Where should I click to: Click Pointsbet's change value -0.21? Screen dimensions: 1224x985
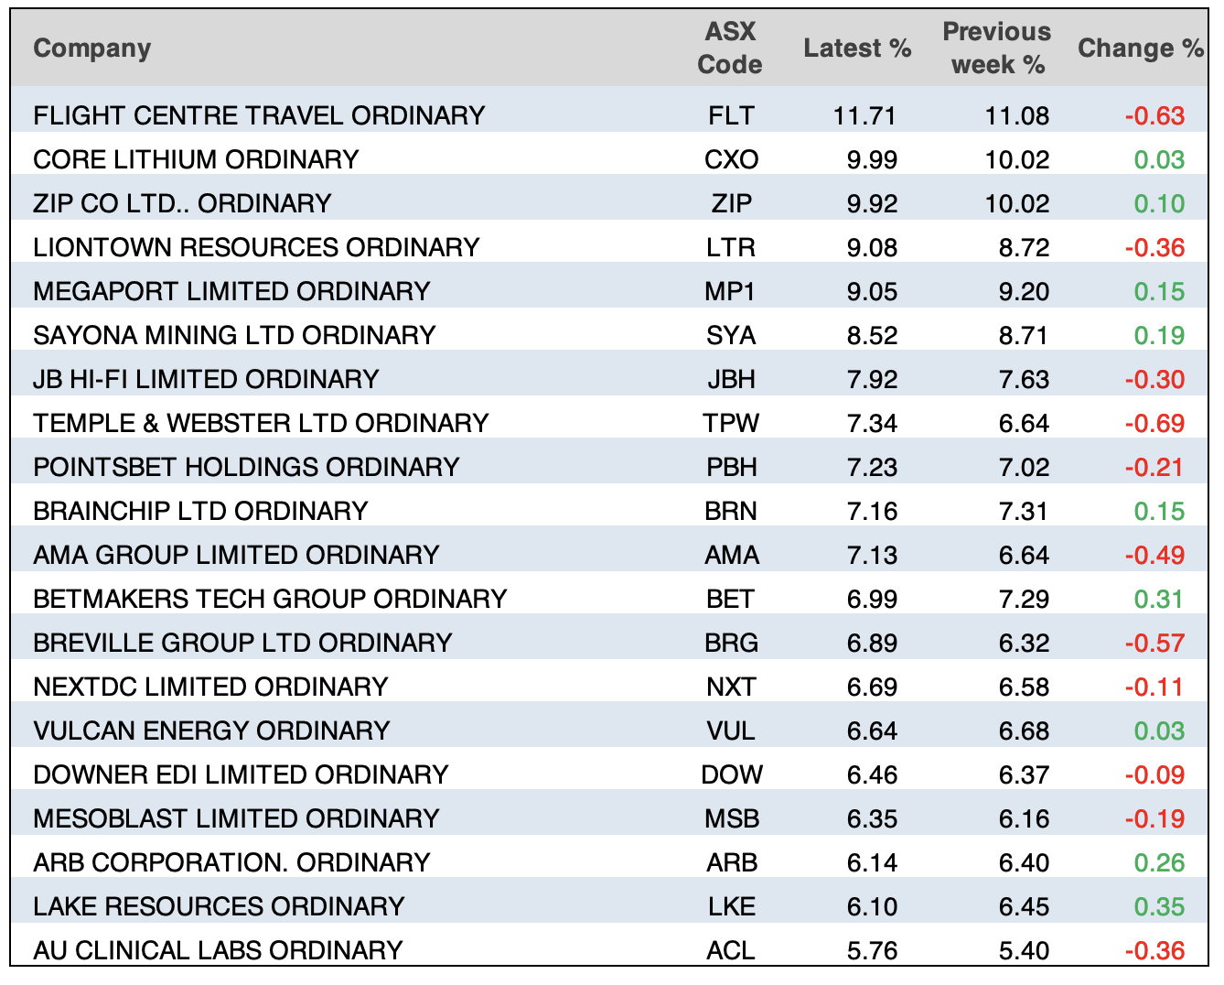pos(1154,467)
